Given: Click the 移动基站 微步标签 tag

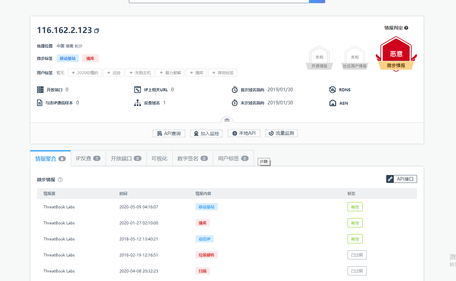Looking at the screenshot, I should click(68, 58).
